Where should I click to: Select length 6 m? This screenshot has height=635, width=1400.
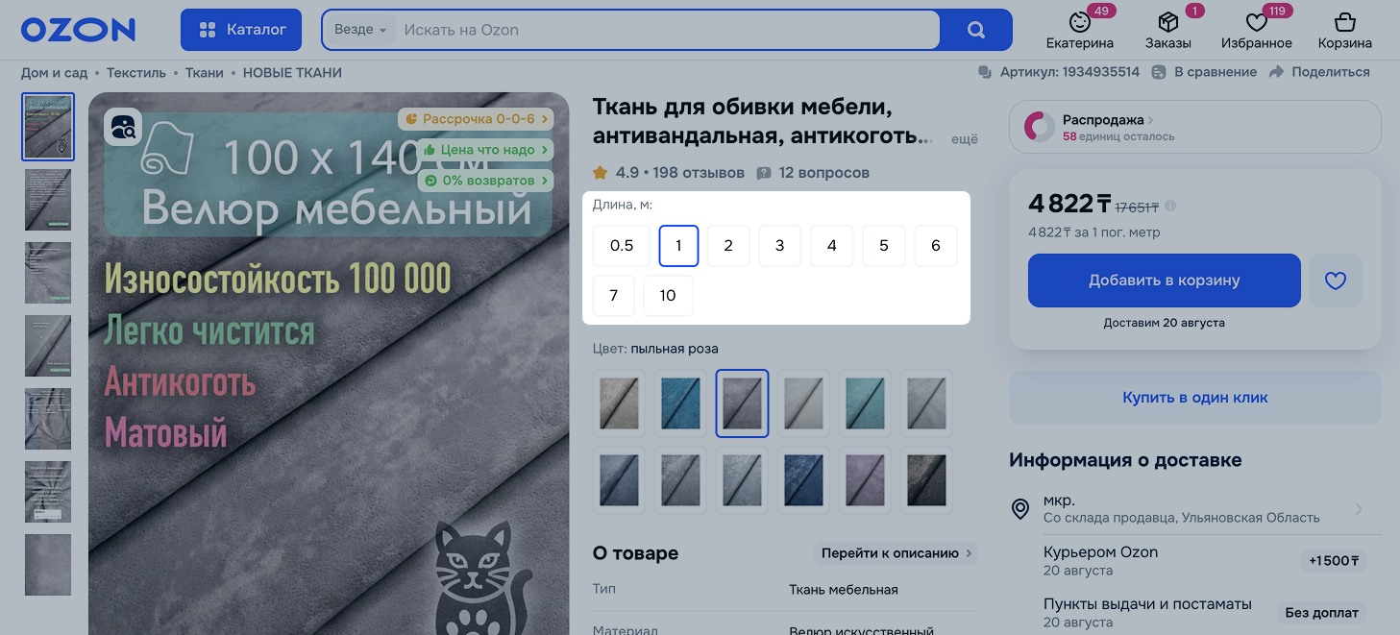coord(936,246)
